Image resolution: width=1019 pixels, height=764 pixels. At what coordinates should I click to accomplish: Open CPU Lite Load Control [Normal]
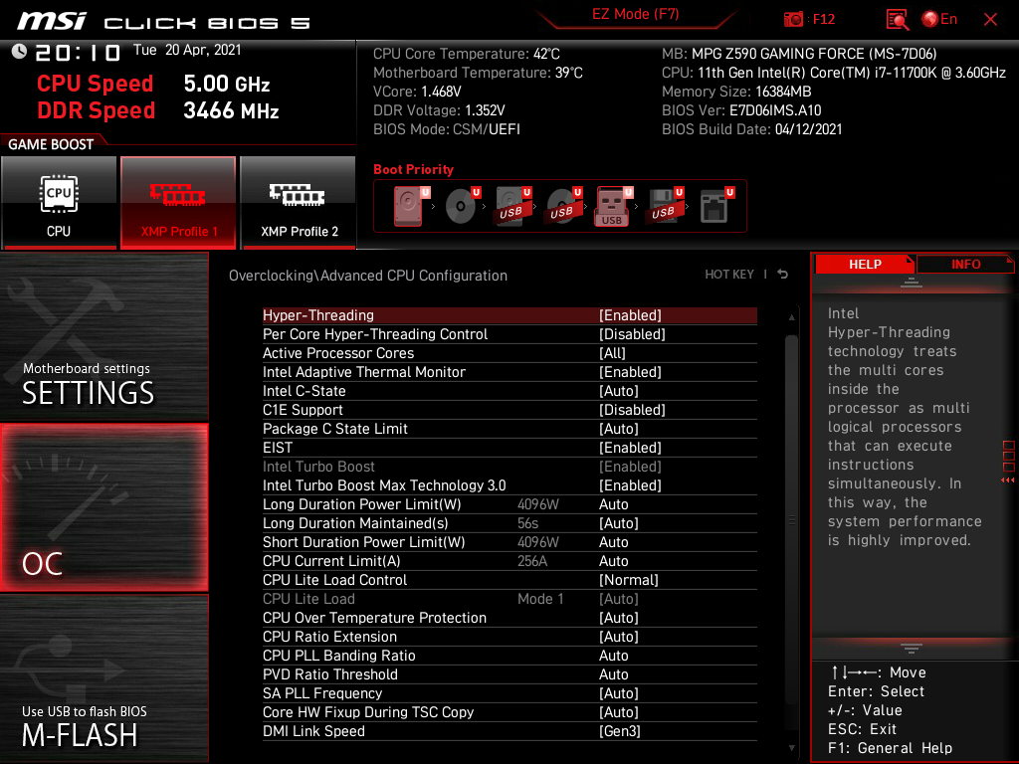(x=509, y=580)
